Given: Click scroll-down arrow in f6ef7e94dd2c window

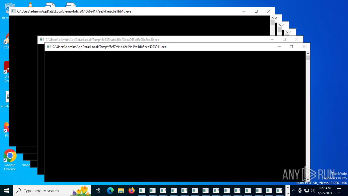Looking at the screenshot, I should pos(308,179).
